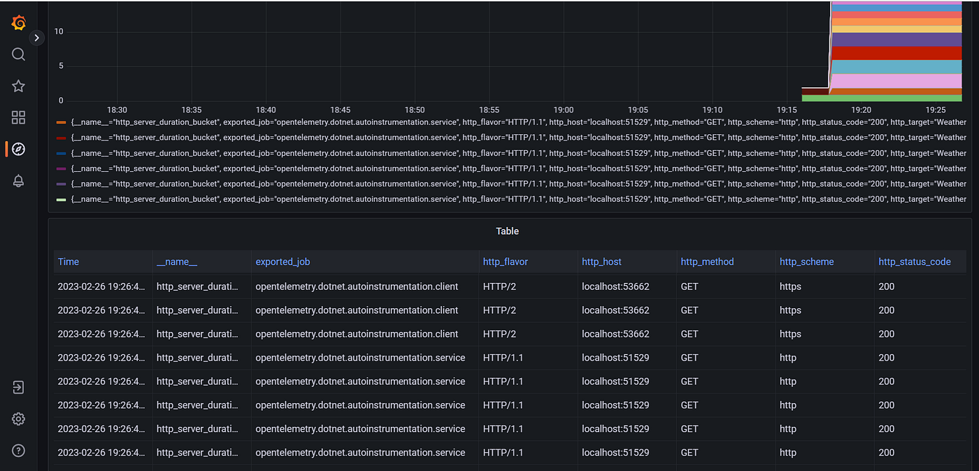The width and height of the screenshot is (979, 471).
Task: Click the first row's GET method cell
Action: pos(689,287)
